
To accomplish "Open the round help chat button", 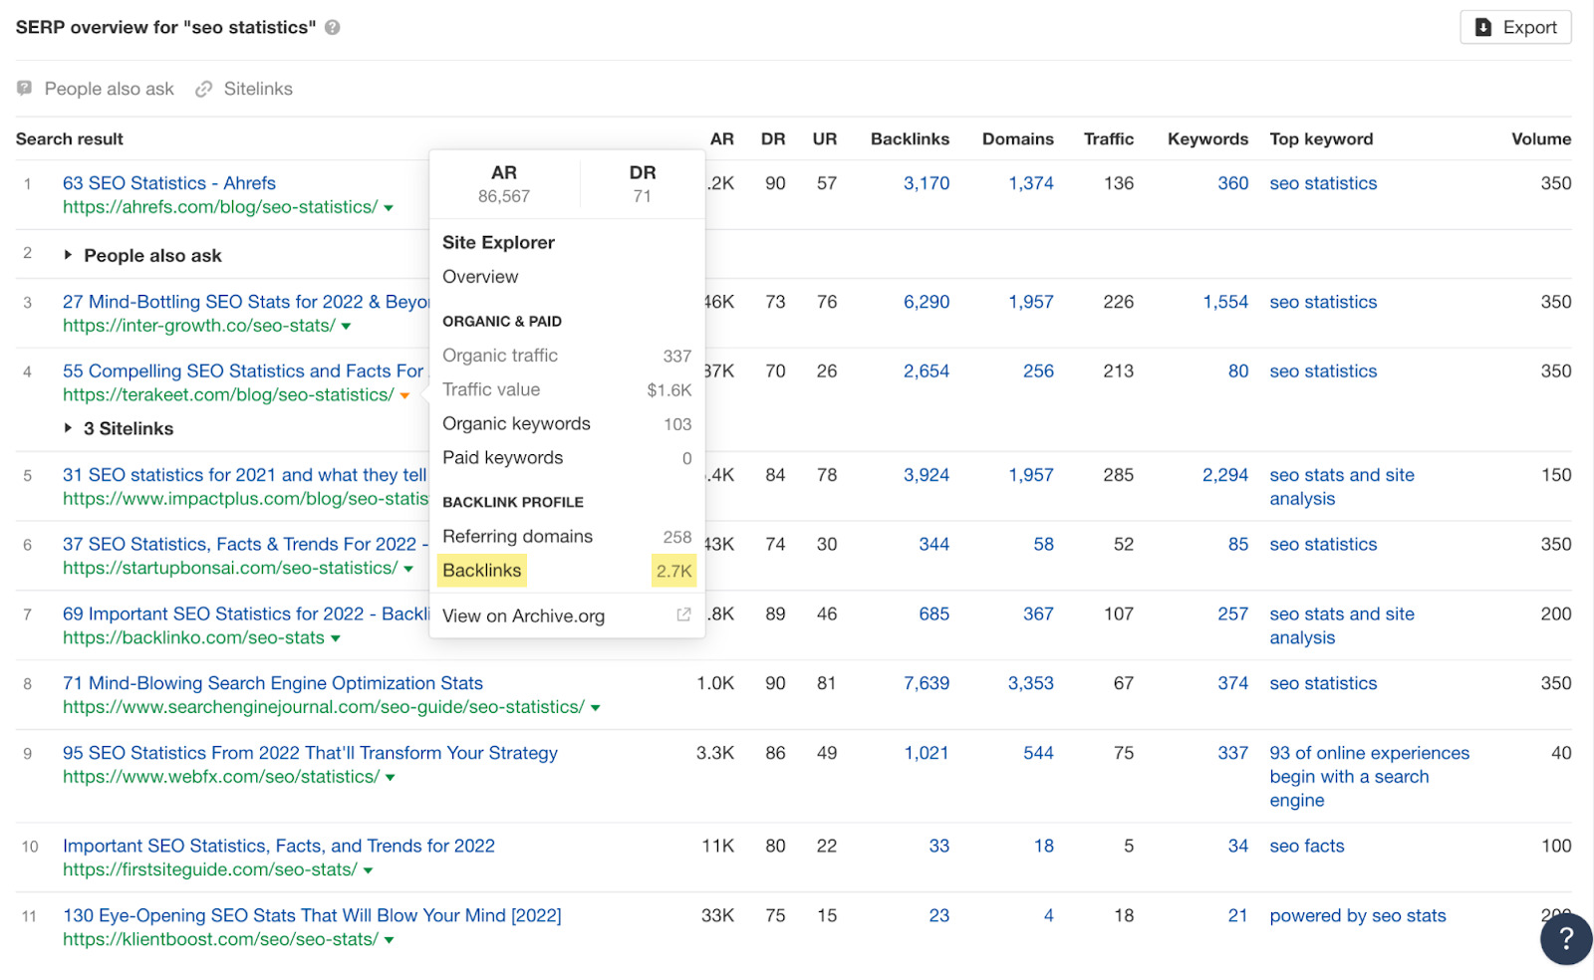I will click(1565, 938).
